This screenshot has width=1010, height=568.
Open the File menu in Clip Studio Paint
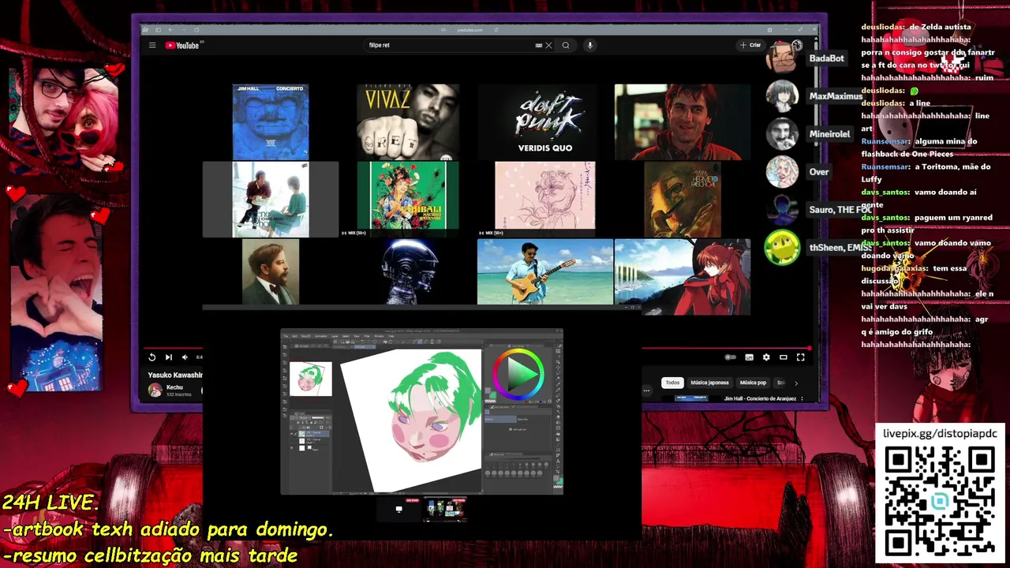(286, 336)
